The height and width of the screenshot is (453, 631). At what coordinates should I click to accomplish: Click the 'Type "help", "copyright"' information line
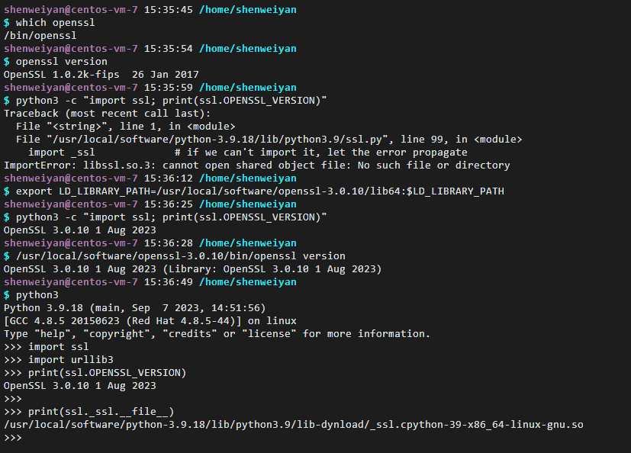[217, 334]
